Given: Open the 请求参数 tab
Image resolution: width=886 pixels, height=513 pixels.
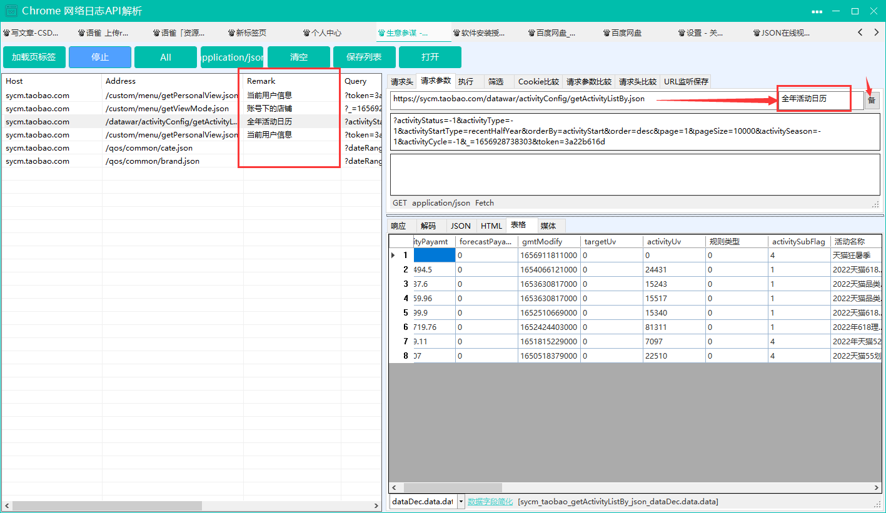Looking at the screenshot, I should click(436, 81).
